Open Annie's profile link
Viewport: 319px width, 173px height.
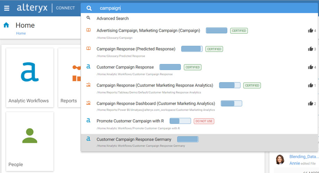pyautogui.click(x=295, y=163)
